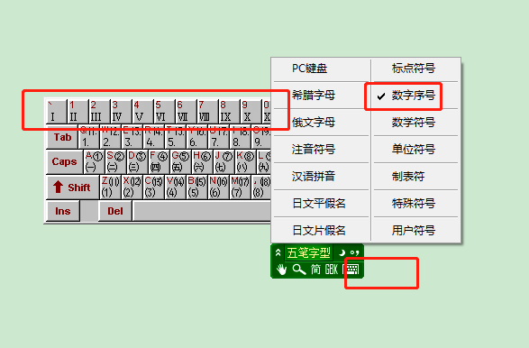
Task: Select 日文片假名 from the keyboard menu
Action: point(321,230)
